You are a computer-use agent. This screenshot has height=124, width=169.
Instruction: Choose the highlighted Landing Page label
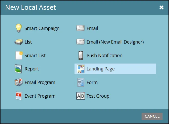(101, 69)
